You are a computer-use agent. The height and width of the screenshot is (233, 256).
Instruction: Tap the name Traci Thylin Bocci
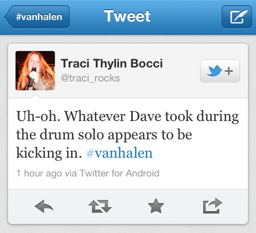(112, 63)
